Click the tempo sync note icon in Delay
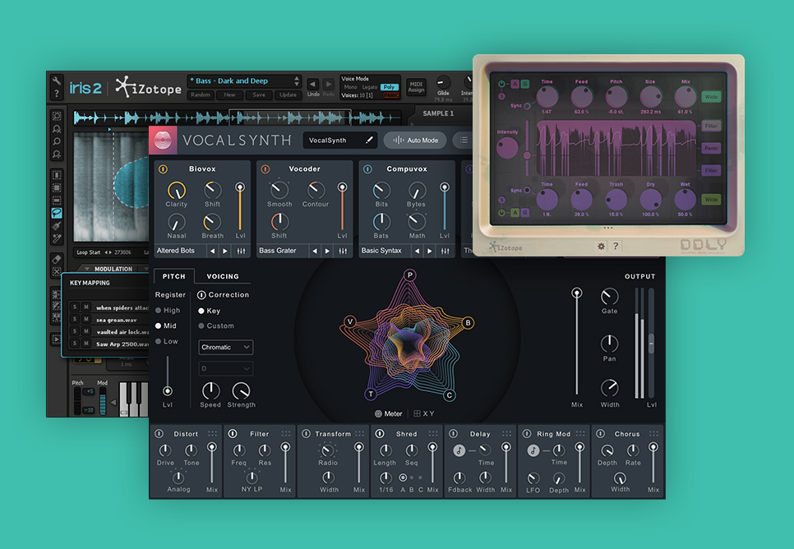The width and height of the screenshot is (794, 549). [459, 450]
